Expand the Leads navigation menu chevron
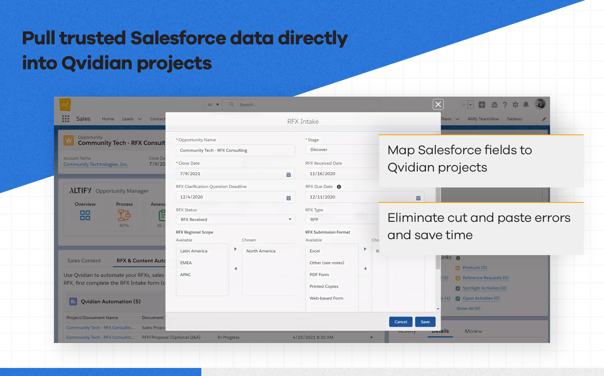Screen dimensions: 604x376 140,119
